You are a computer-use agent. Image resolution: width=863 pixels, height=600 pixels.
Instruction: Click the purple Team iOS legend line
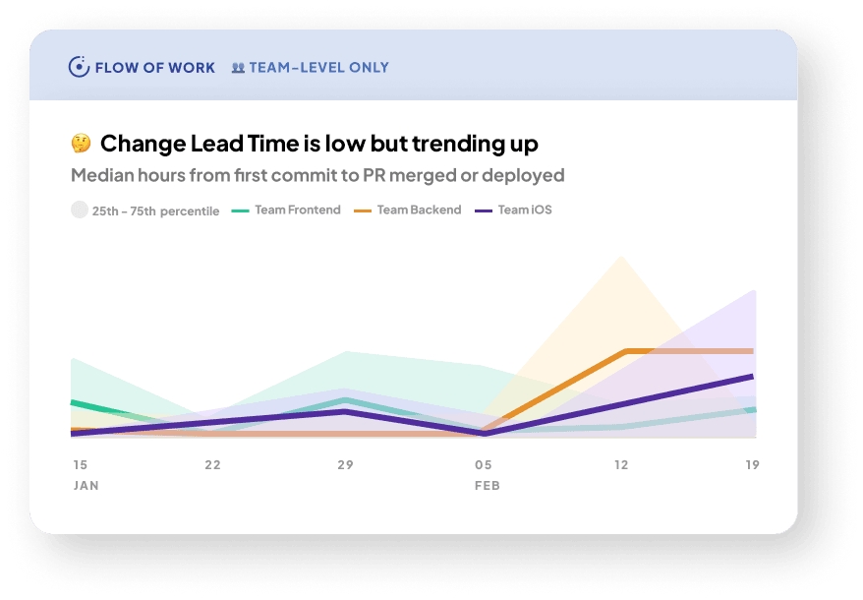pyautogui.click(x=483, y=210)
